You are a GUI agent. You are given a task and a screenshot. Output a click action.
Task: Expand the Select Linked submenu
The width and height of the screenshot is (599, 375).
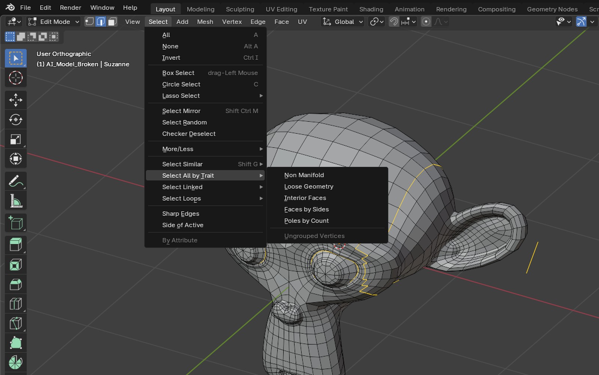206,187
